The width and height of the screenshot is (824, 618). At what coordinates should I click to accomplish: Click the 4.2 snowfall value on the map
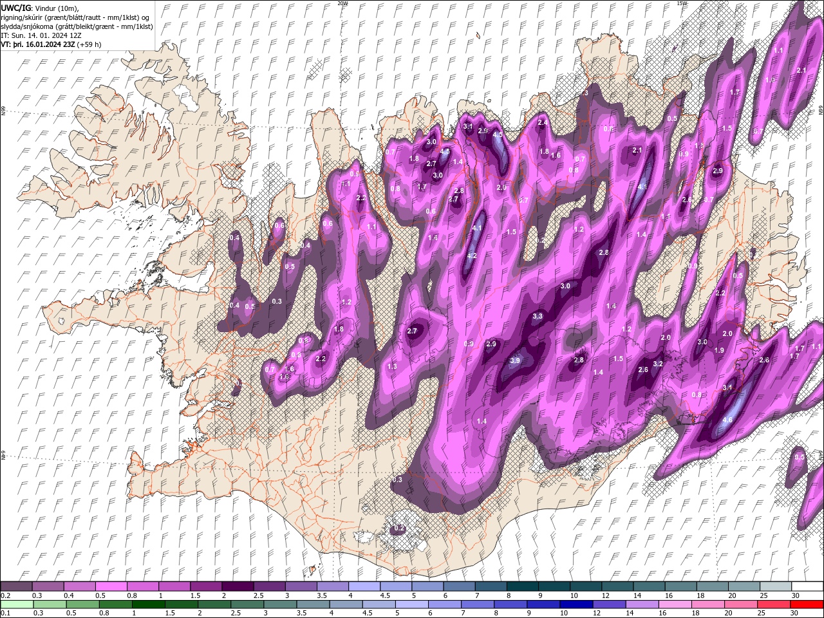(471, 256)
